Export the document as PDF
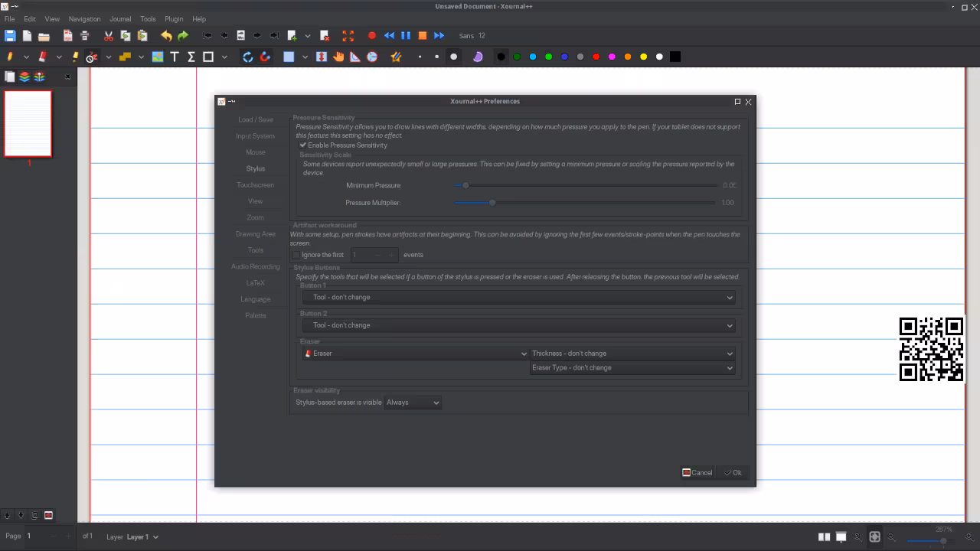Image resolution: width=980 pixels, height=551 pixels. pyautogui.click(x=67, y=36)
